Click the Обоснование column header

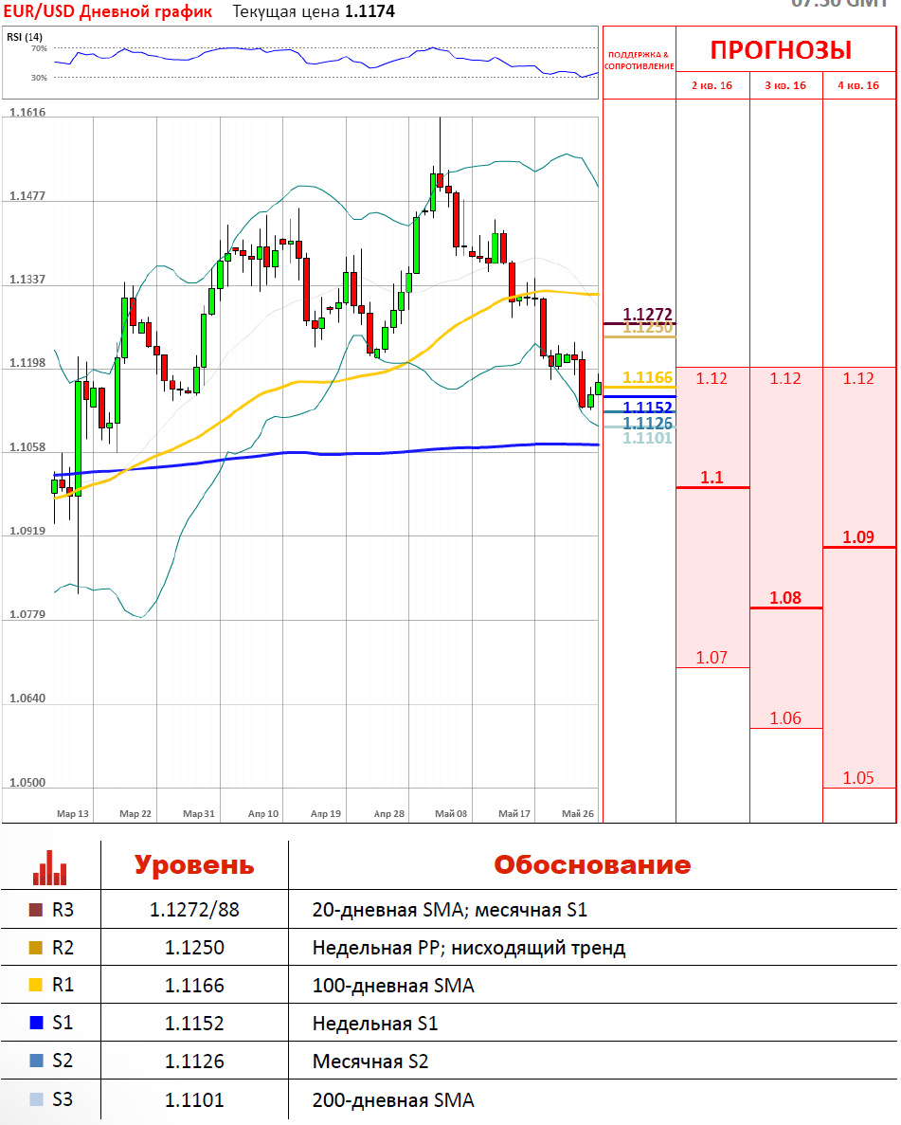coord(592,864)
